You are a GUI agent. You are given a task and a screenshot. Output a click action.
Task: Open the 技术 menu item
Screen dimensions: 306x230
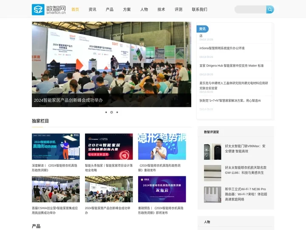tap(161, 9)
